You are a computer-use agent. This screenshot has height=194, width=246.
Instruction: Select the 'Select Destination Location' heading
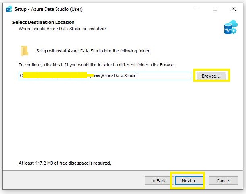click(43, 22)
